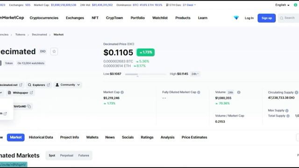
Task: Open the 24h low/high range dropdown
Action: pos(195,74)
